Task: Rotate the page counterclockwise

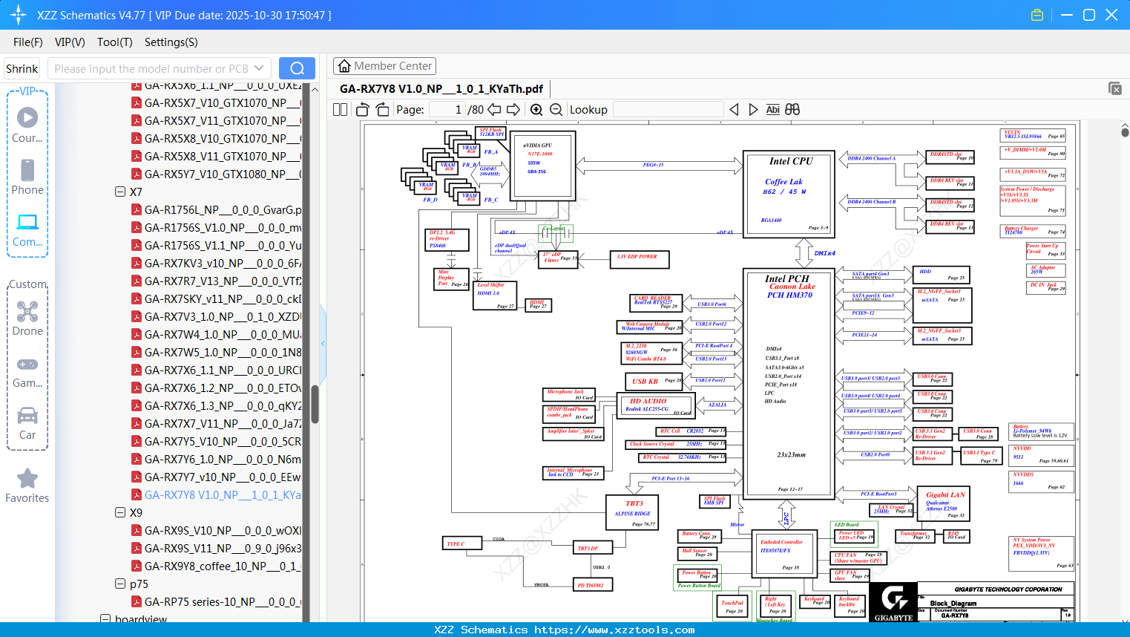Action: [363, 109]
